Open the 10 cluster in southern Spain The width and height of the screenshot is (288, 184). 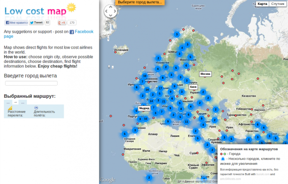[145, 119]
